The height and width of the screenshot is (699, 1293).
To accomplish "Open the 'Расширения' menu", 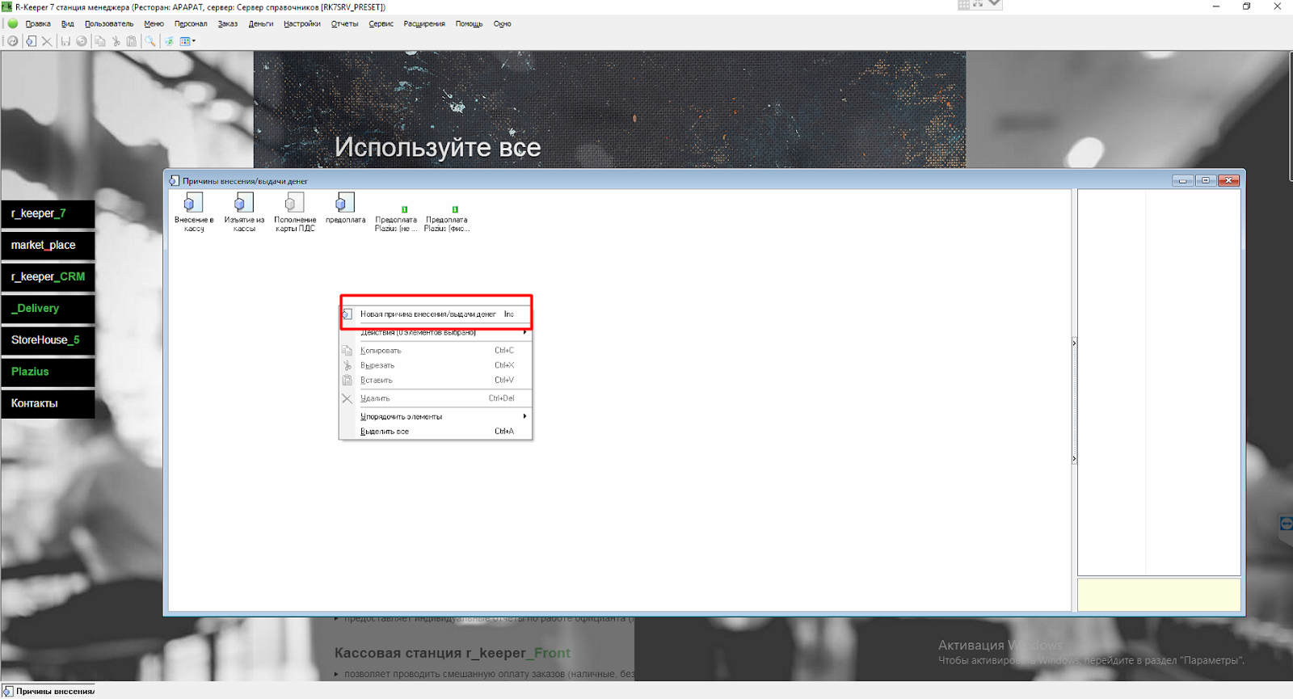I will [424, 23].
